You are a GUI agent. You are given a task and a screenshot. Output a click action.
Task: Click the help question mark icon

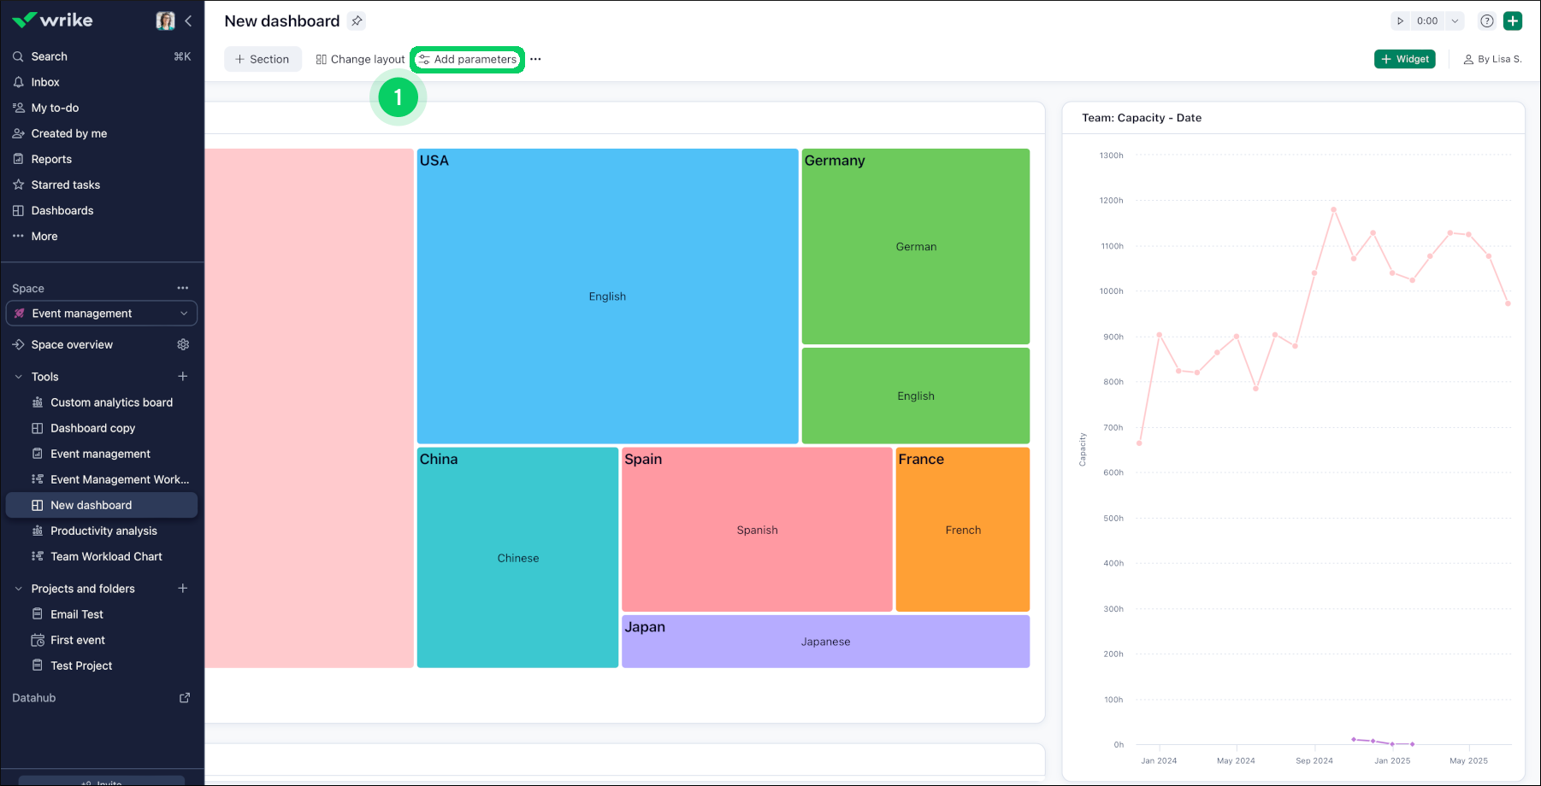tap(1487, 21)
